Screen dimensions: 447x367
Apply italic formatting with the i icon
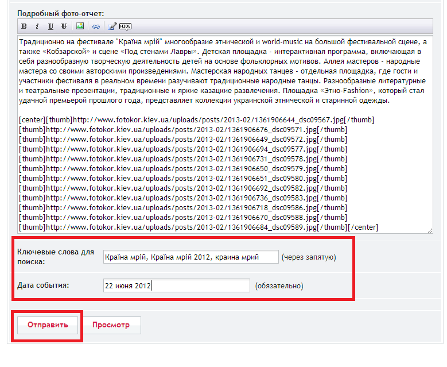tap(37, 26)
